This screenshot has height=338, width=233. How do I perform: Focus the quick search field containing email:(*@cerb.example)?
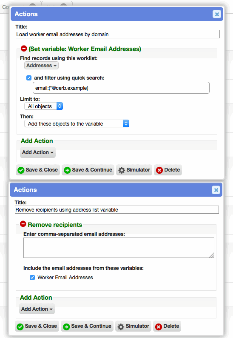[x=121, y=88]
